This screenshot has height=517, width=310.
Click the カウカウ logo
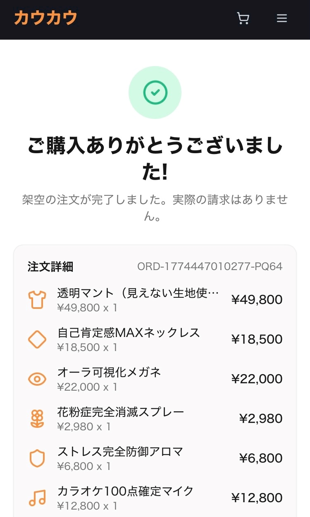tap(45, 19)
